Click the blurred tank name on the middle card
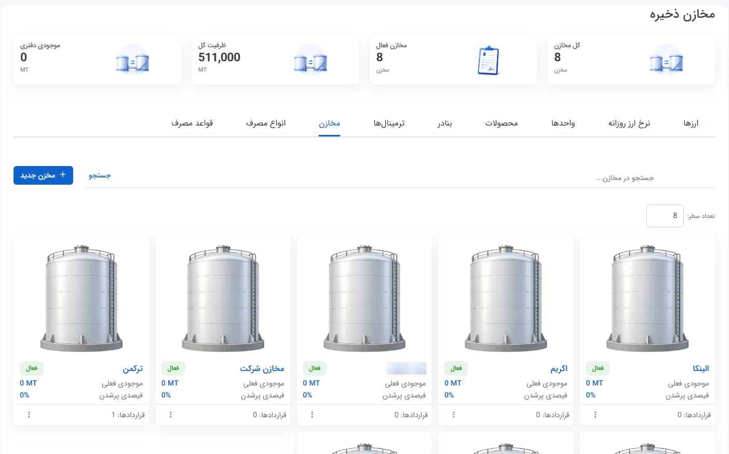729x454 pixels. pos(406,368)
